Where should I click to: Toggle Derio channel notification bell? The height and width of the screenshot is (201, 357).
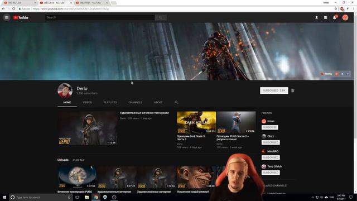(292, 90)
